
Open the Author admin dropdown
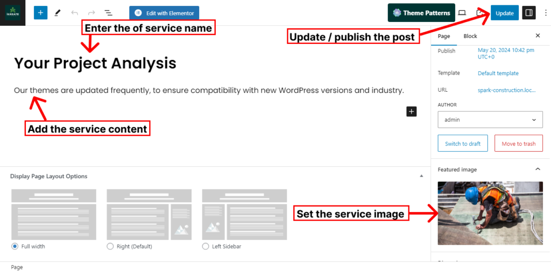490,120
